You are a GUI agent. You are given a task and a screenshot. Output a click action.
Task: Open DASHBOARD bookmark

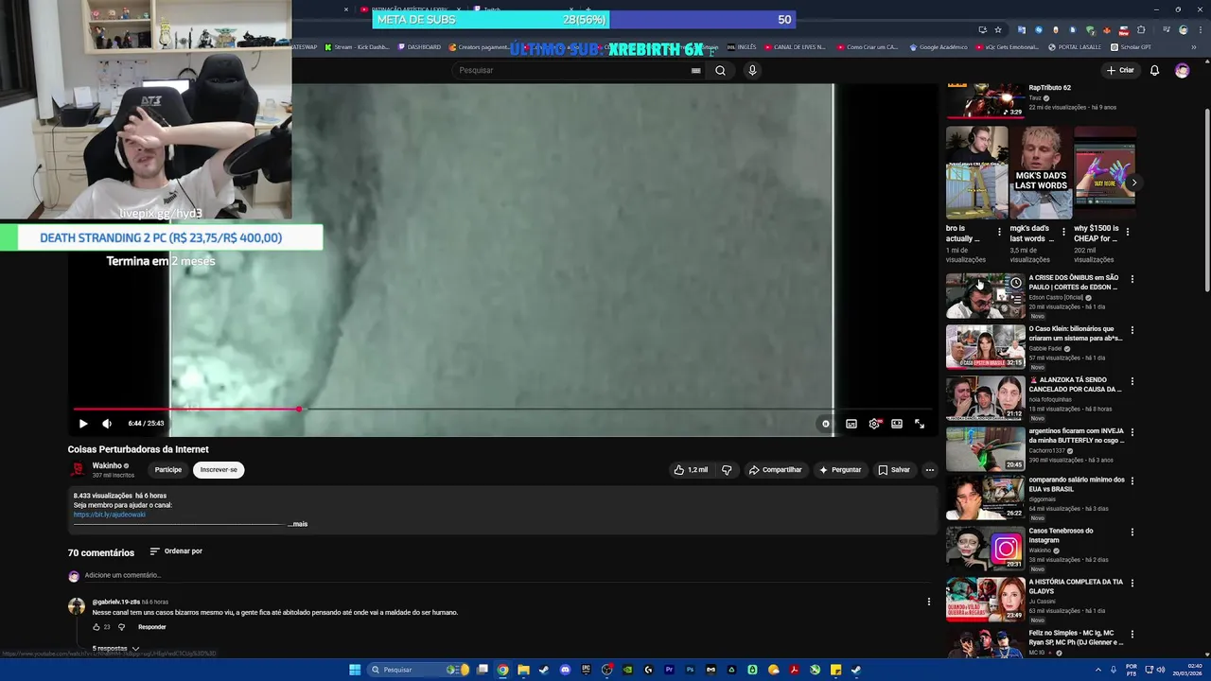click(x=419, y=47)
